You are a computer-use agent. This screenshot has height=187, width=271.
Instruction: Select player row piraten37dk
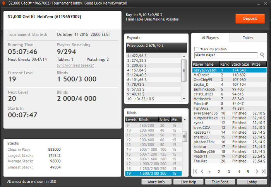coord(229,142)
